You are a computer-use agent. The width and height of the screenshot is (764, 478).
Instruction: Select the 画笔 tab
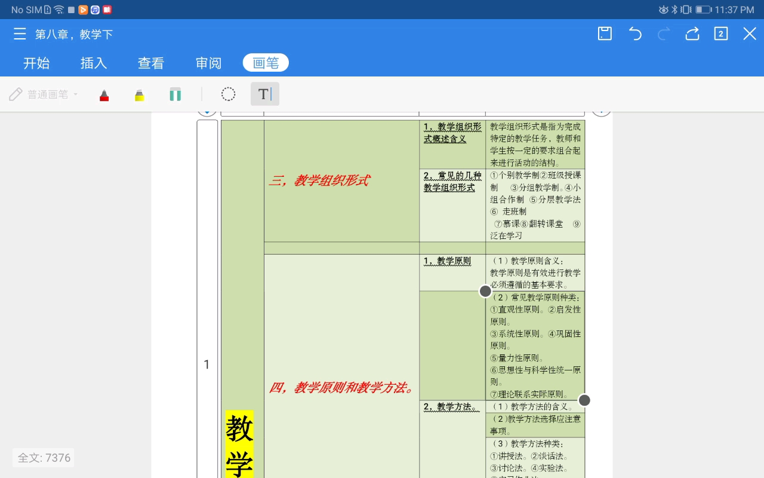coord(266,63)
